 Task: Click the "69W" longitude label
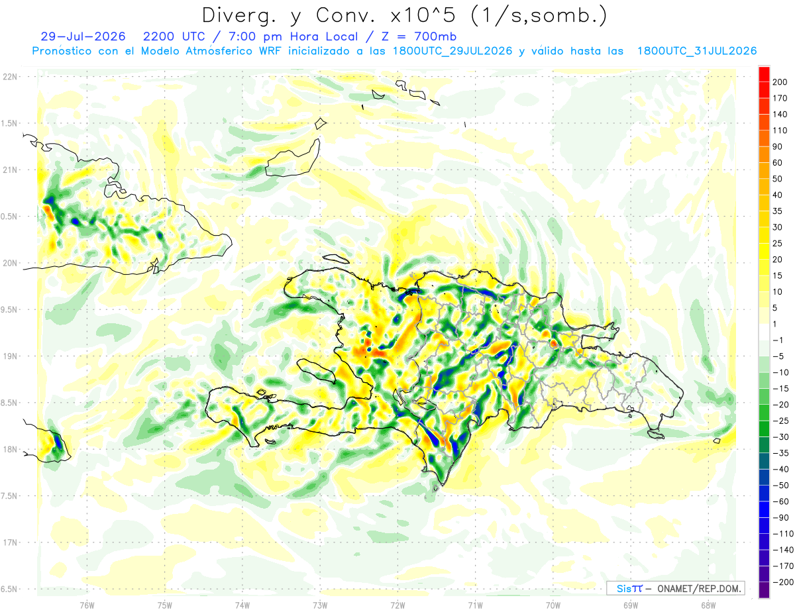(x=631, y=605)
